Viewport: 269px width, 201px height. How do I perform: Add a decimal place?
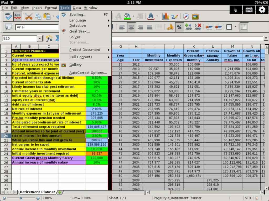(x=189, y=26)
